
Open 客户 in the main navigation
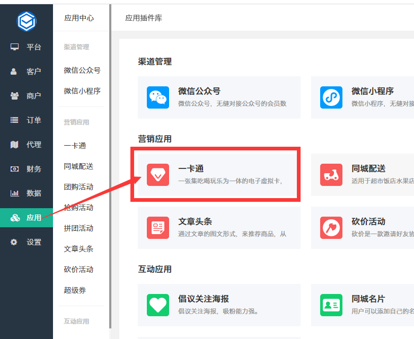tap(27, 72)
